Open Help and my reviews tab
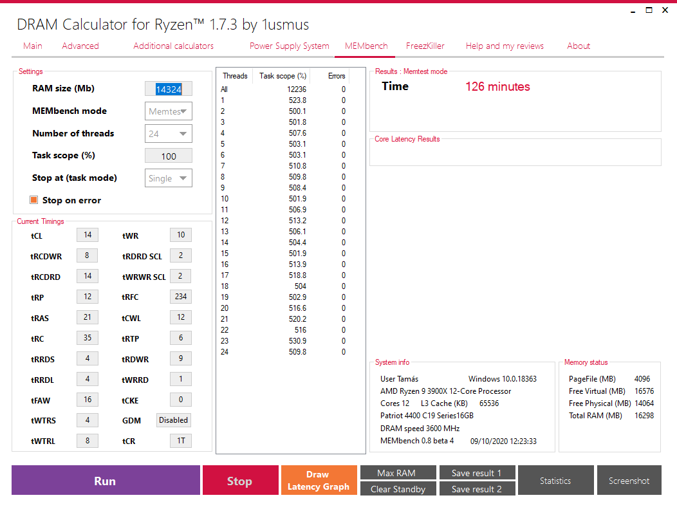The width and height of the screenshot is (677, 509). coord(505,46)
